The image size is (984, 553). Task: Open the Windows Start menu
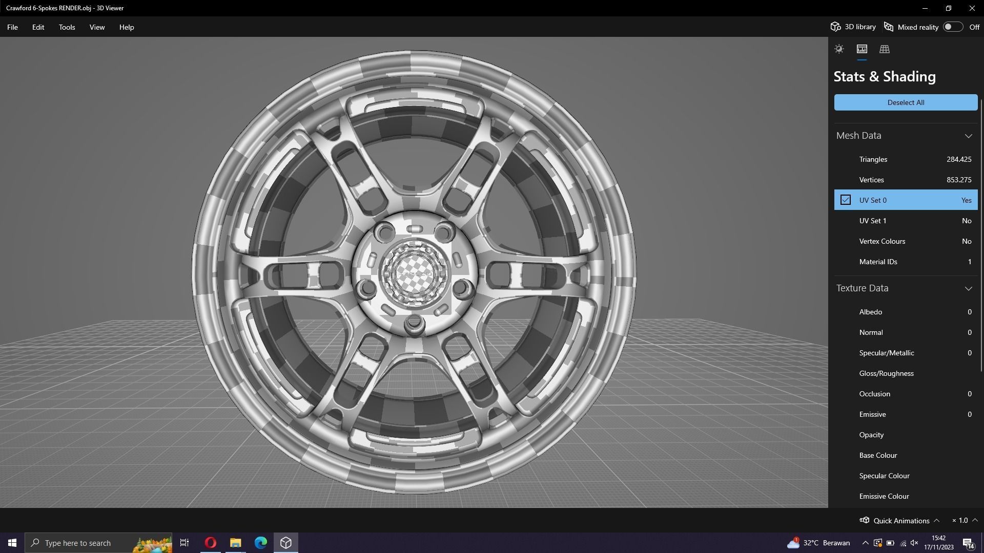[x=12, y=543]
